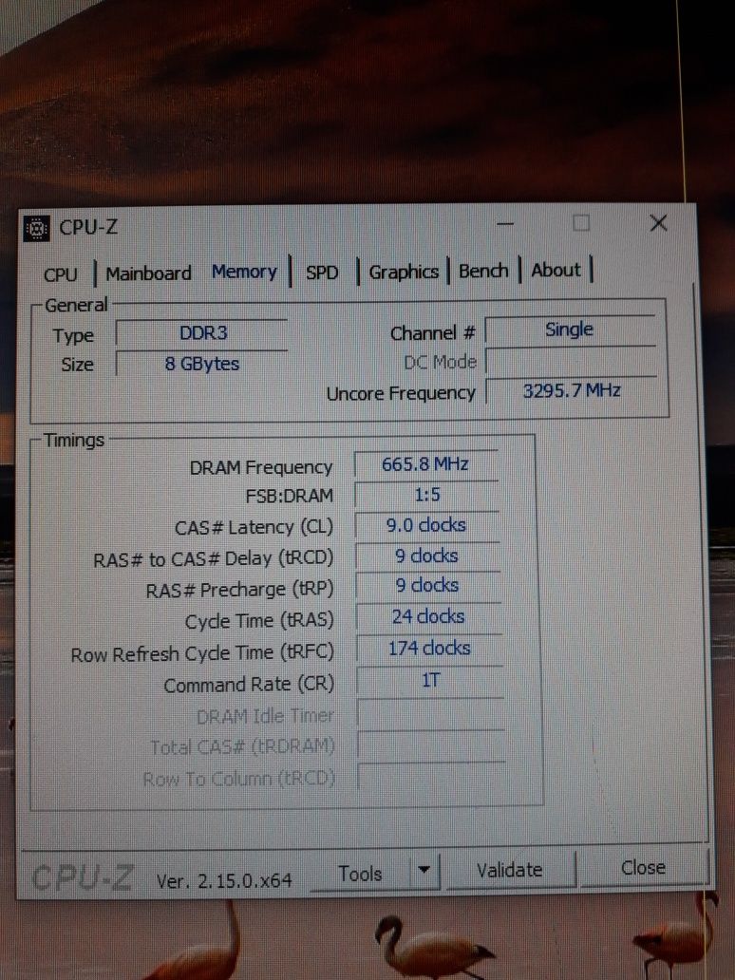735x980 pixels.
Task: Click the 8 GBytes size field
Action: (x=202, y=364)
